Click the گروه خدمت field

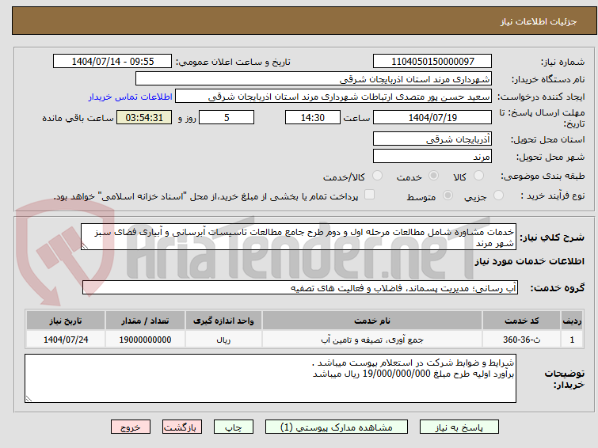(300, 288)
